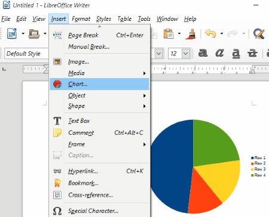The image size is (269, 217).
Task: Open the Redo history dropdown arrow
Action: tap(243, 33)
